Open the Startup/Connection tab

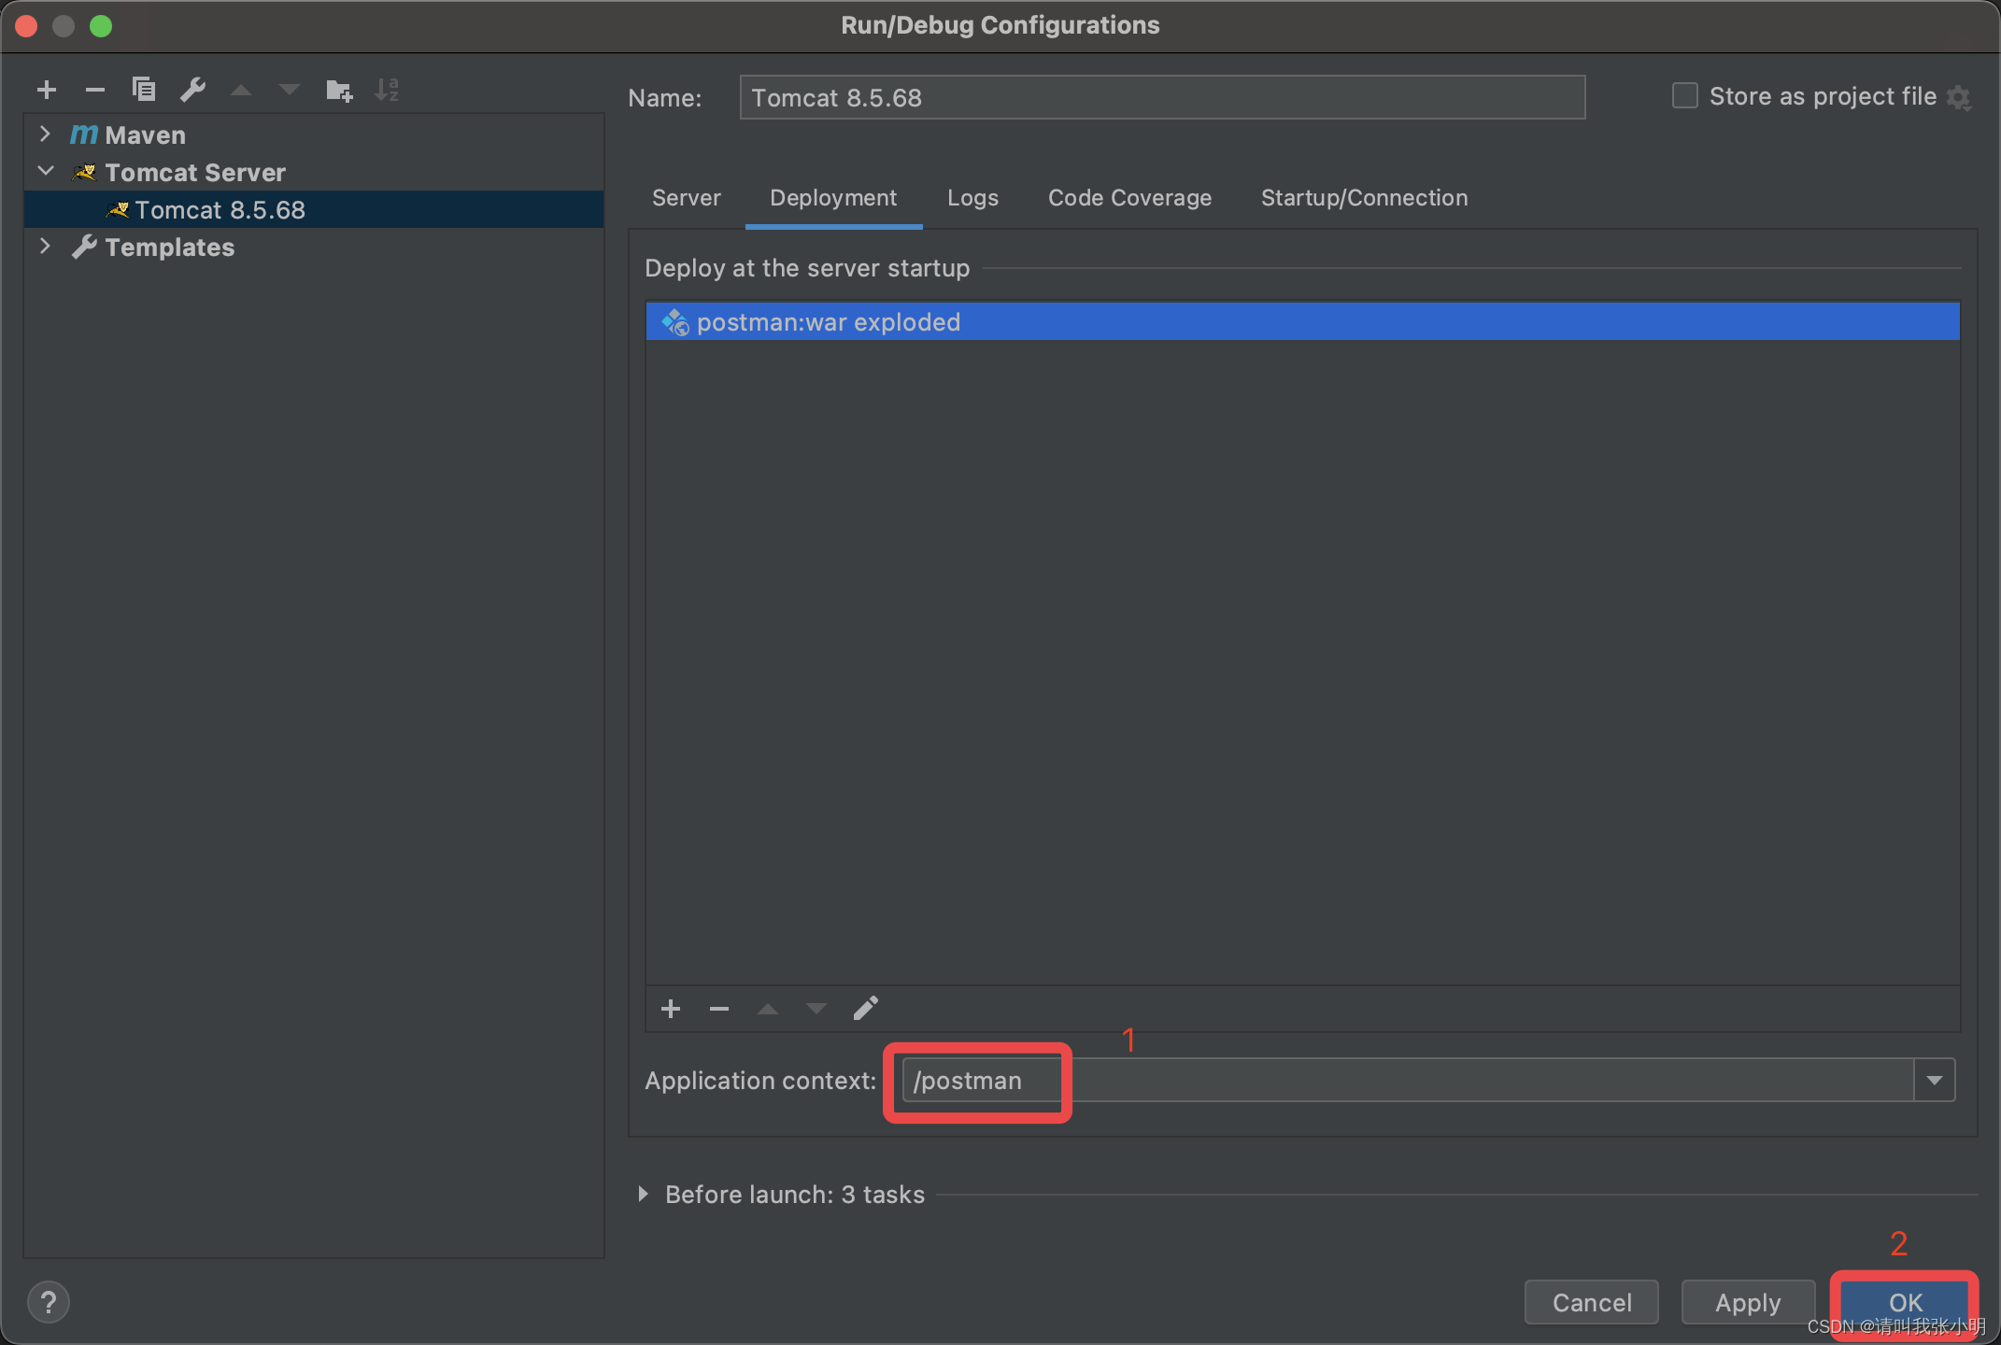click(x=1364, y=198)
